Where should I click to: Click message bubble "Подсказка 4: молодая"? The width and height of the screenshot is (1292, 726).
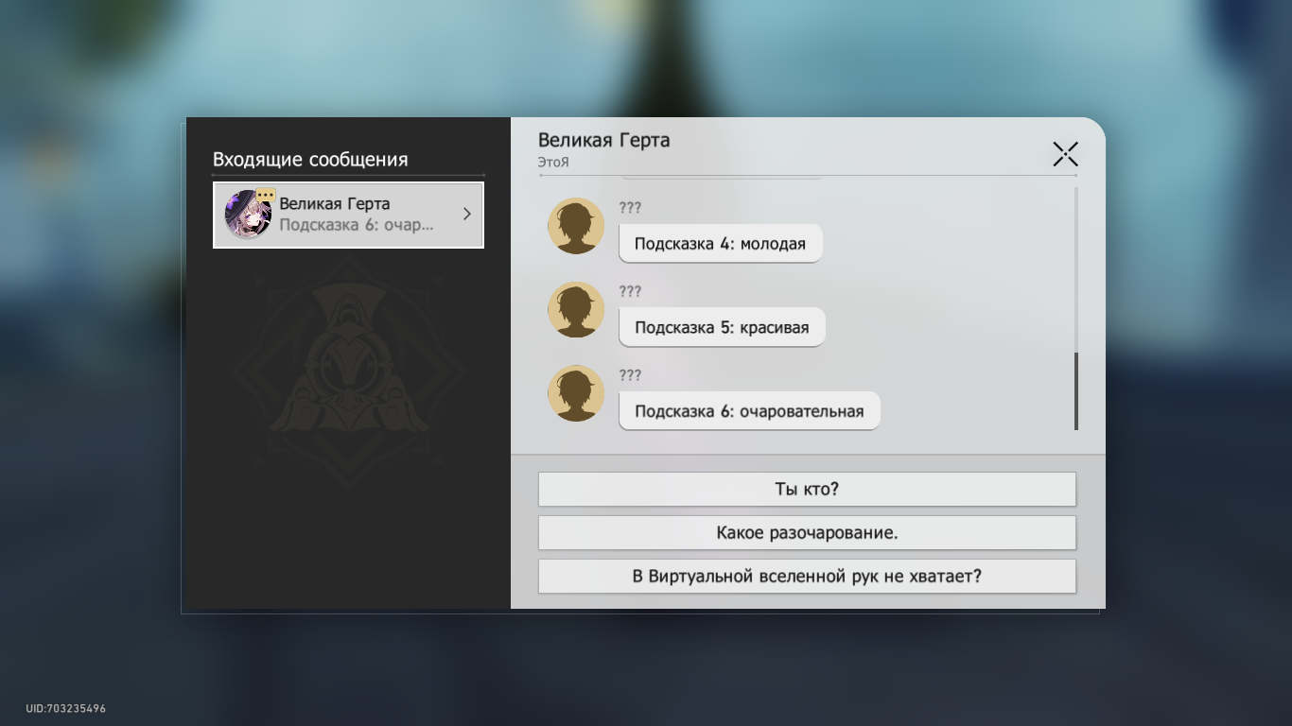pyautogui.click(x=720, y=243)
